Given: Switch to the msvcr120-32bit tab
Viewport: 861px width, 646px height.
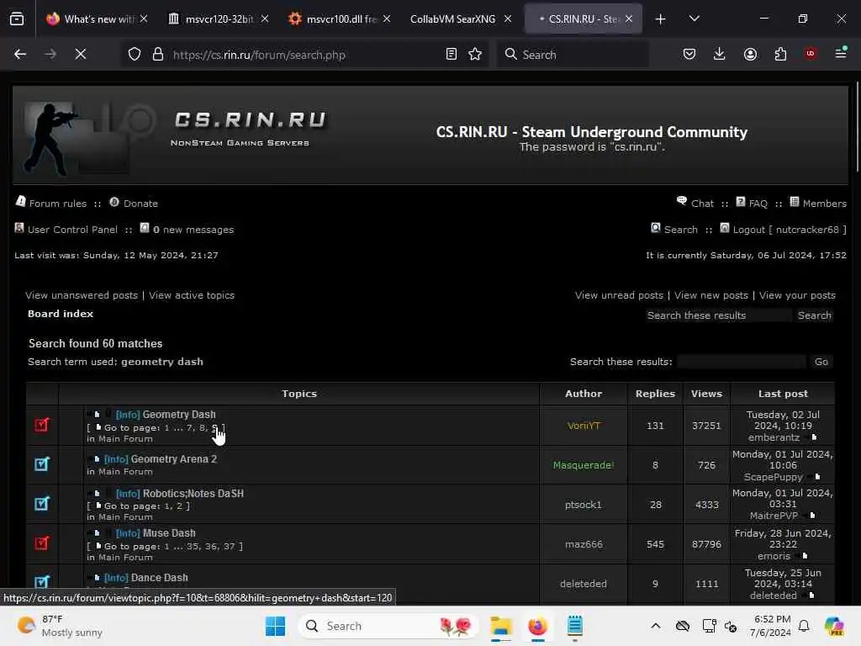Looking at the screenshot, I should [x=211, y=19].
